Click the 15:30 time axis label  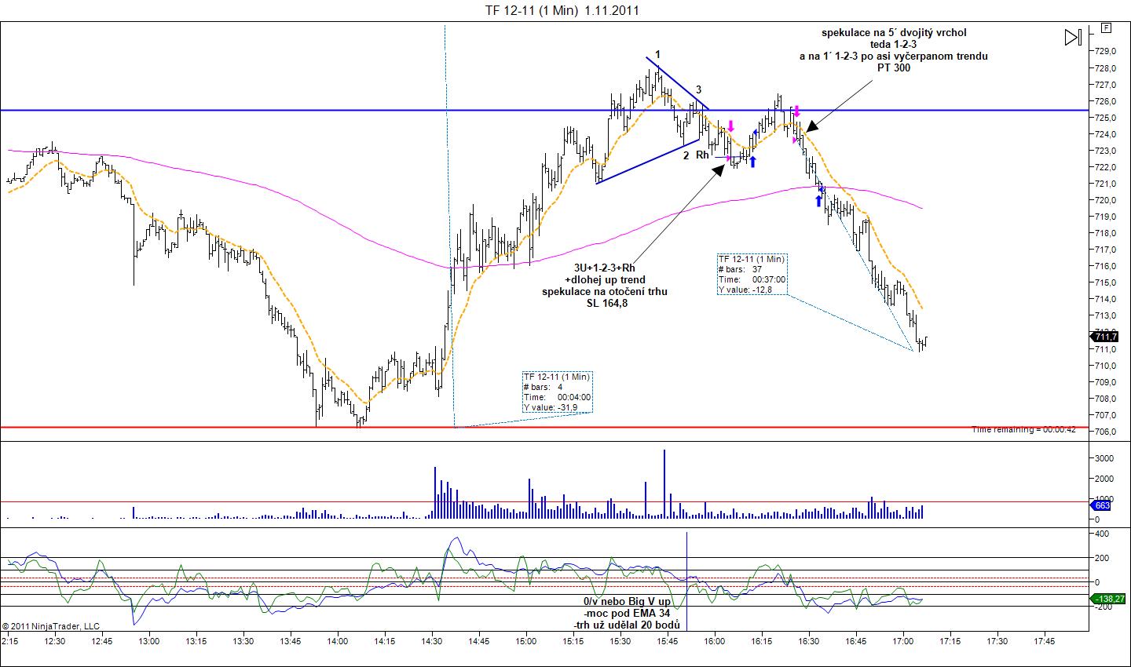coord(620,641)
